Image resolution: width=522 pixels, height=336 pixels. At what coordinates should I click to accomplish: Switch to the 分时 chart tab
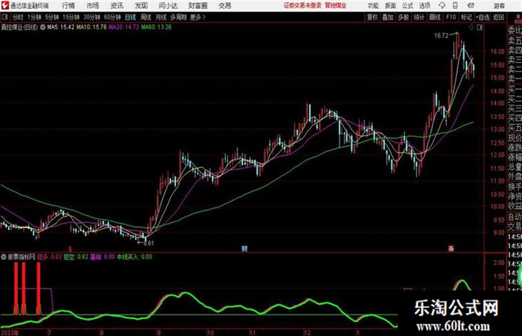[x=18, y=17]
